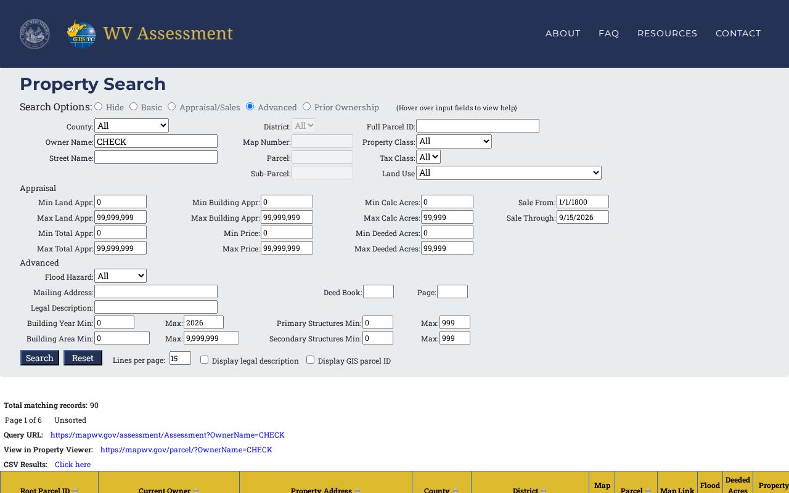Open the disabled District dropdown
This screenshot has width=789, height=493.
tap(304, 126)
